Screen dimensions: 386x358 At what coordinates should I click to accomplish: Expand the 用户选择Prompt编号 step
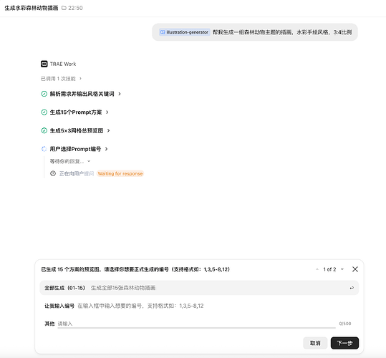click(x=106, y=149)
